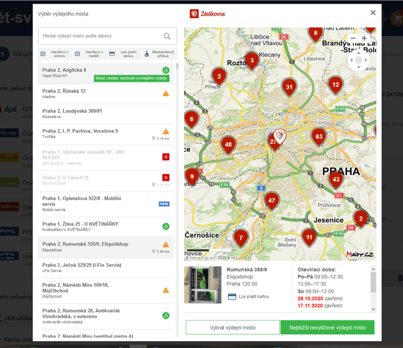The width and height of the screenshot is (403, 348).
Task: Click map cluster marker 31
Action: click(289, 87)
